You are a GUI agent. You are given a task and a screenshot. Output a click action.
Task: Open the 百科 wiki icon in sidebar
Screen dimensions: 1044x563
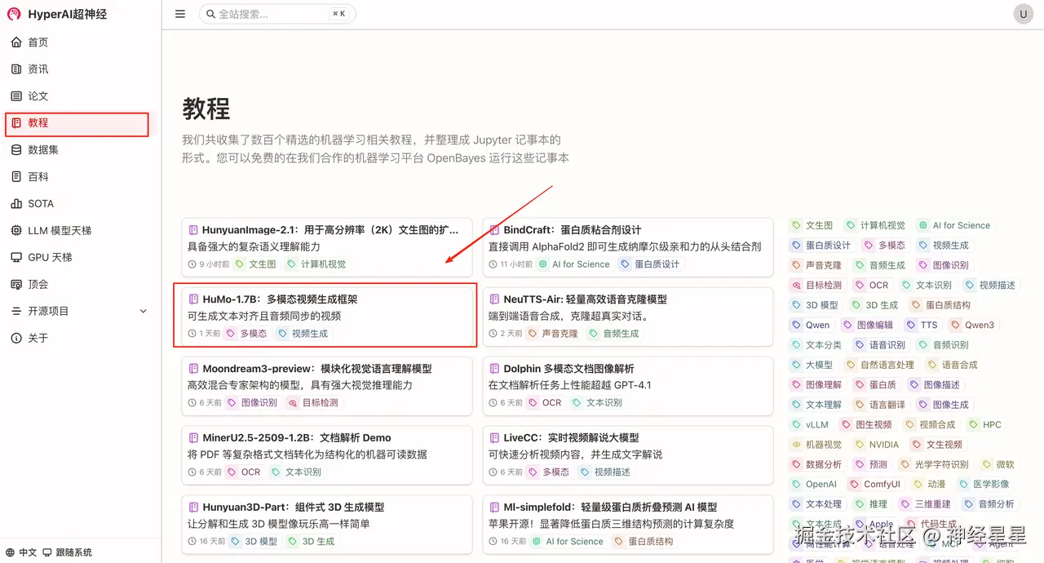(x=16, y=177)
